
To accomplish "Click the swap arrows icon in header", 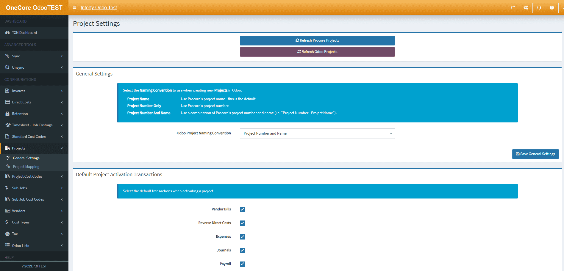I will coord(513,7).
